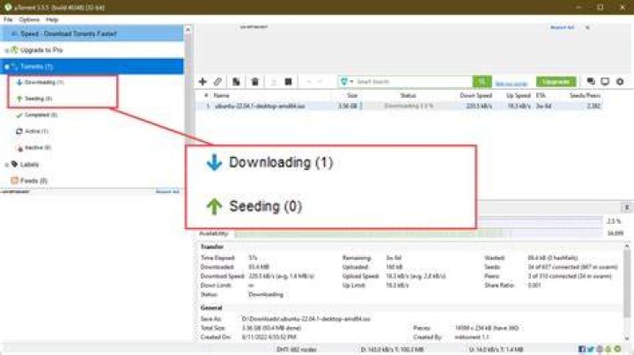This screenshot has height=355, width=634.
Task: Open the Help menu
Action: [52, 19]
